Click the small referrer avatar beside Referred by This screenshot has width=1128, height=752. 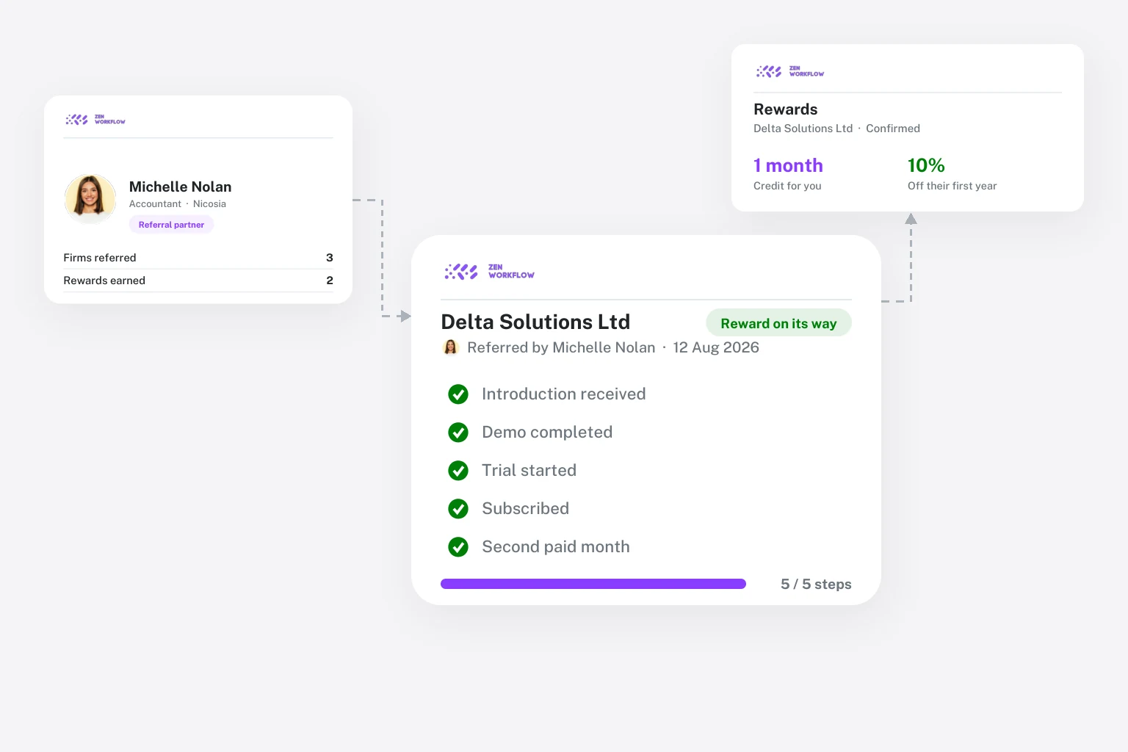(451, 347)
